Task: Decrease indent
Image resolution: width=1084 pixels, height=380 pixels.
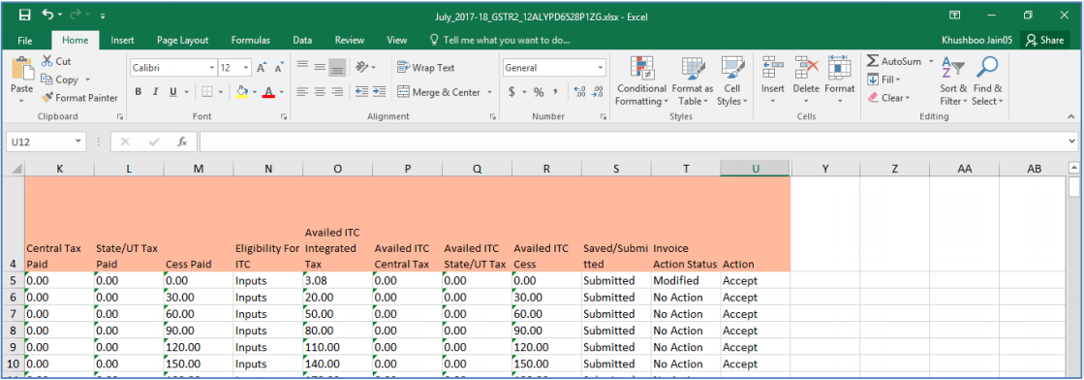Action: coord(361,91)
